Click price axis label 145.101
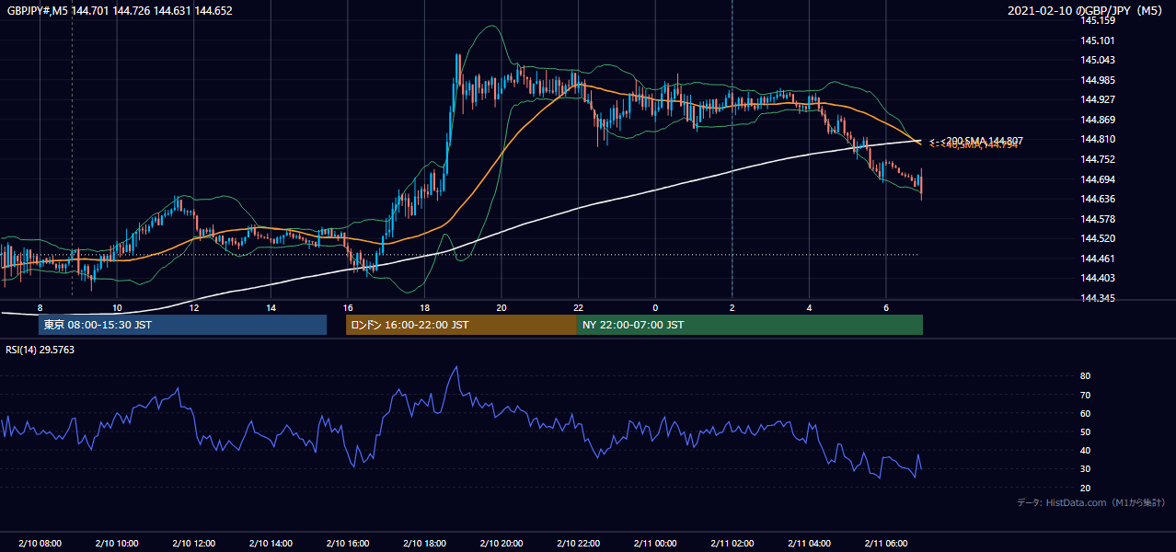This screenshot has width=1176, height=552. (1098, 40)
